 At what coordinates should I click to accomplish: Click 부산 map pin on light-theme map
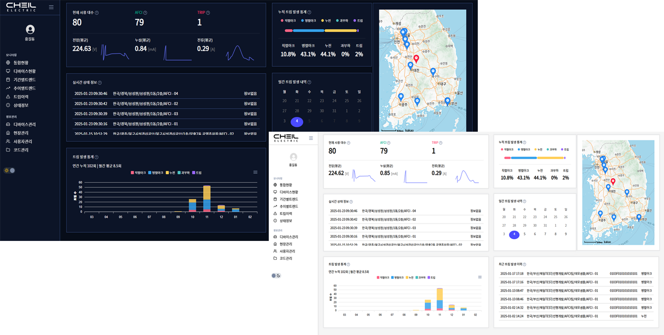pyautogui.click(x=639, y=217)
